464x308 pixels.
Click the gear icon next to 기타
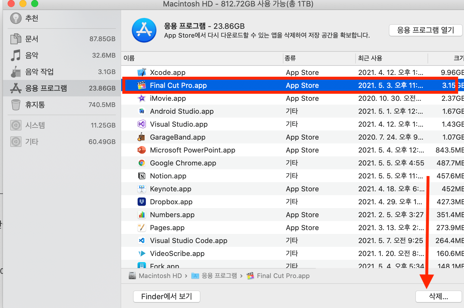coord(16,142)
